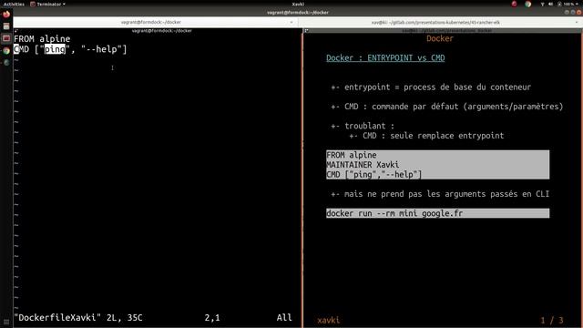Click the '--help' argument in vim
The height and width of the screenshot is (328, 583).
(x=101, y=49)
